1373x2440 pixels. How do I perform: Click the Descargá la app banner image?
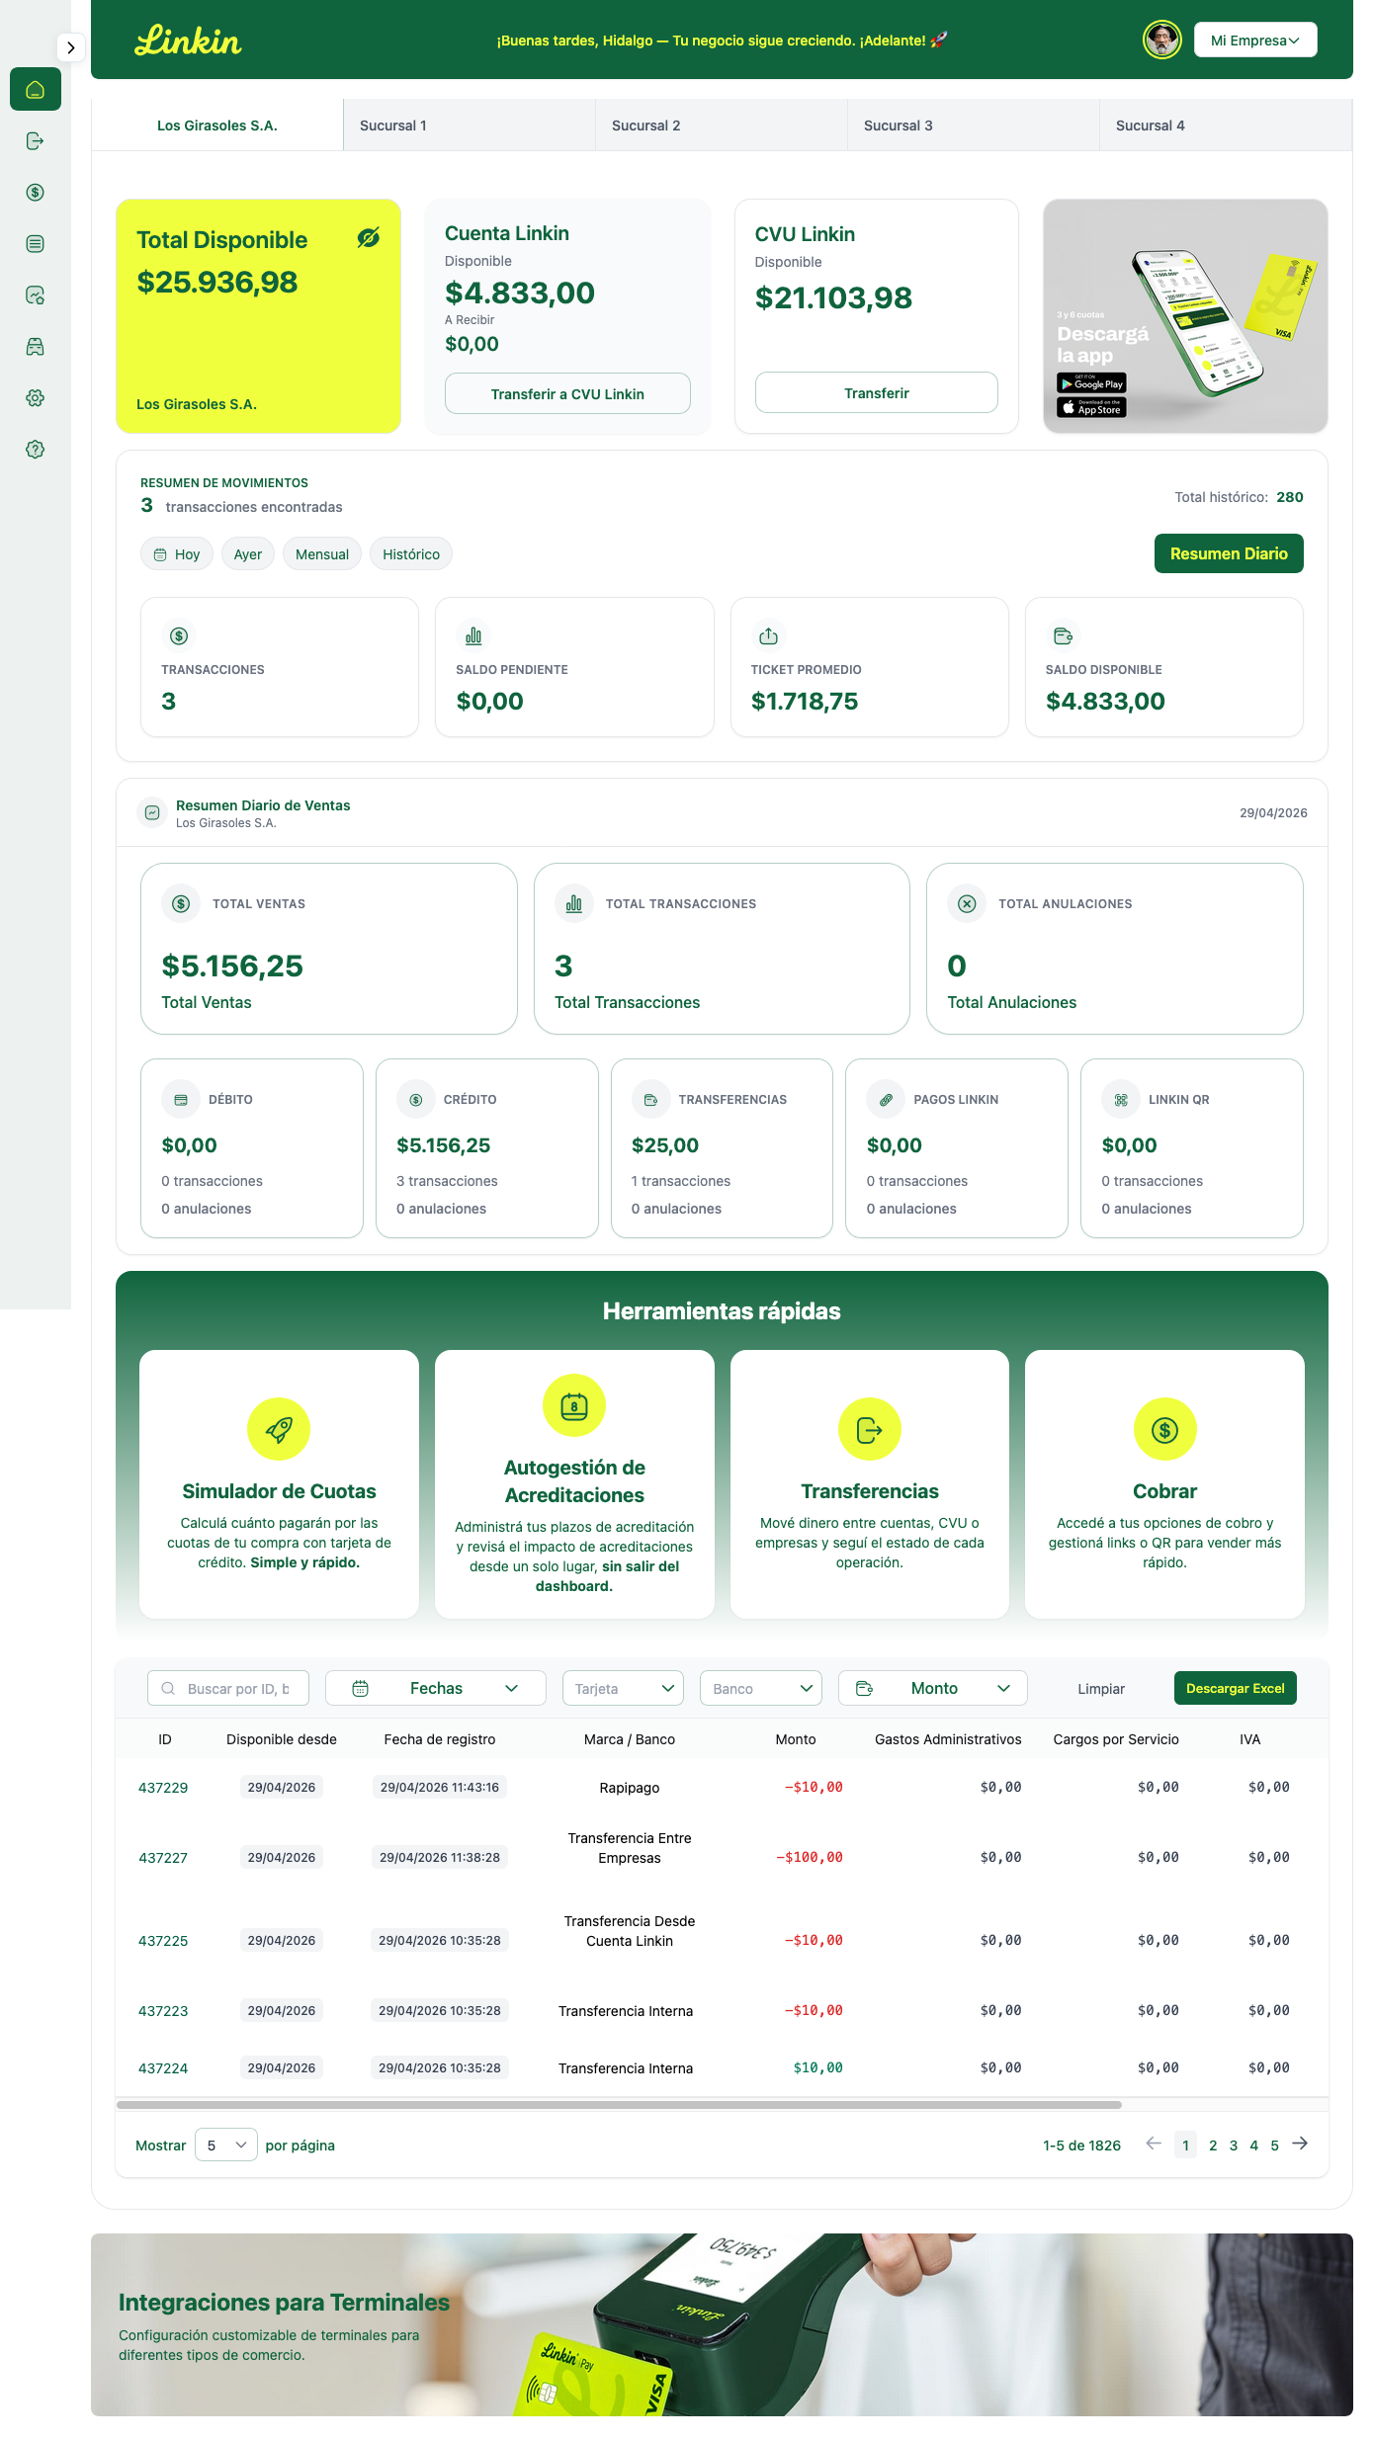click(x=1185, y=316)
